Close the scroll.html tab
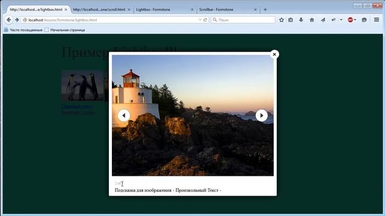The height and width of the screenshot is (216, 385). coord(129,10)
